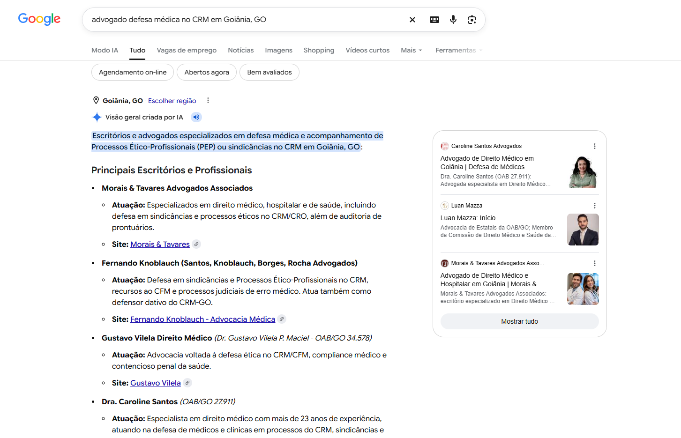Switch to the Modo IA tab
This screenshot has width=681, height=438.
(105, 50)
